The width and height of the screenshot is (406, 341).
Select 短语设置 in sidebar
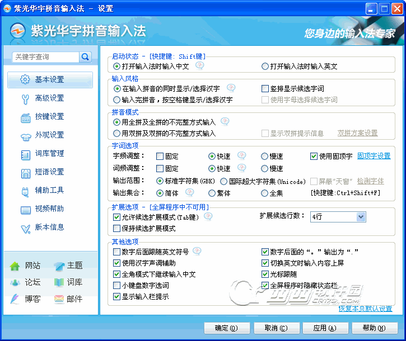click(x=50, y=172)
